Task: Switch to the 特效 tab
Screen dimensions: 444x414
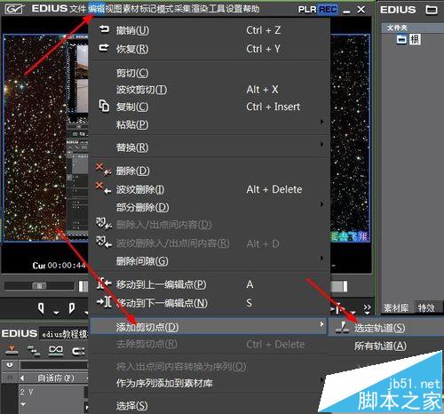Action: click(426, 308)
